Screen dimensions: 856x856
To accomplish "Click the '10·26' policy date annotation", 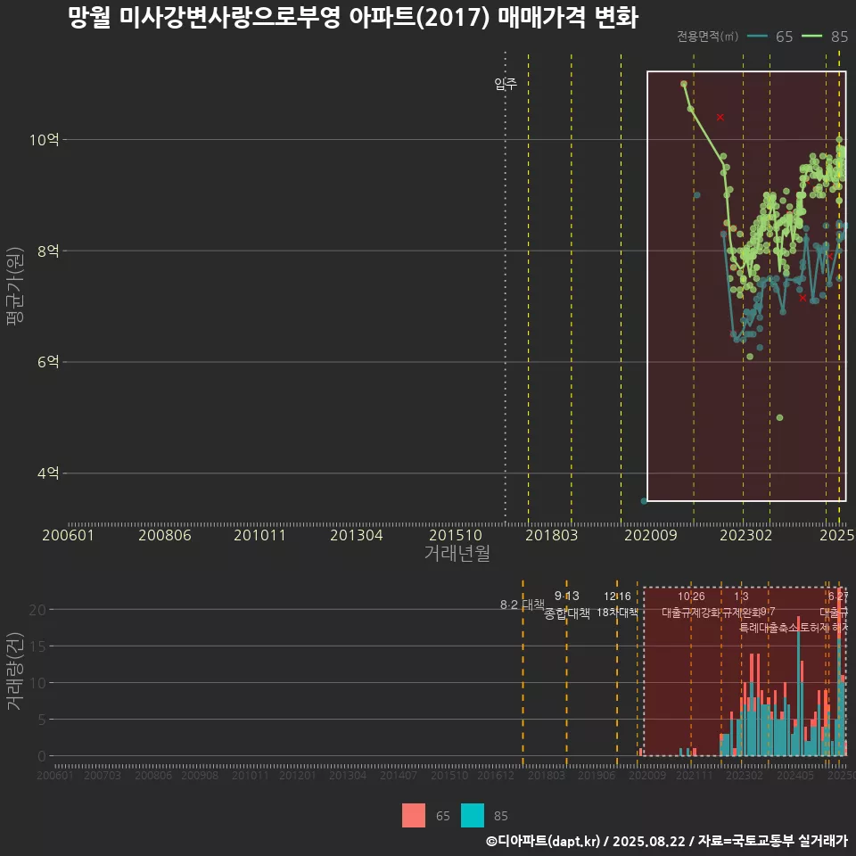I will coord(691,597).
